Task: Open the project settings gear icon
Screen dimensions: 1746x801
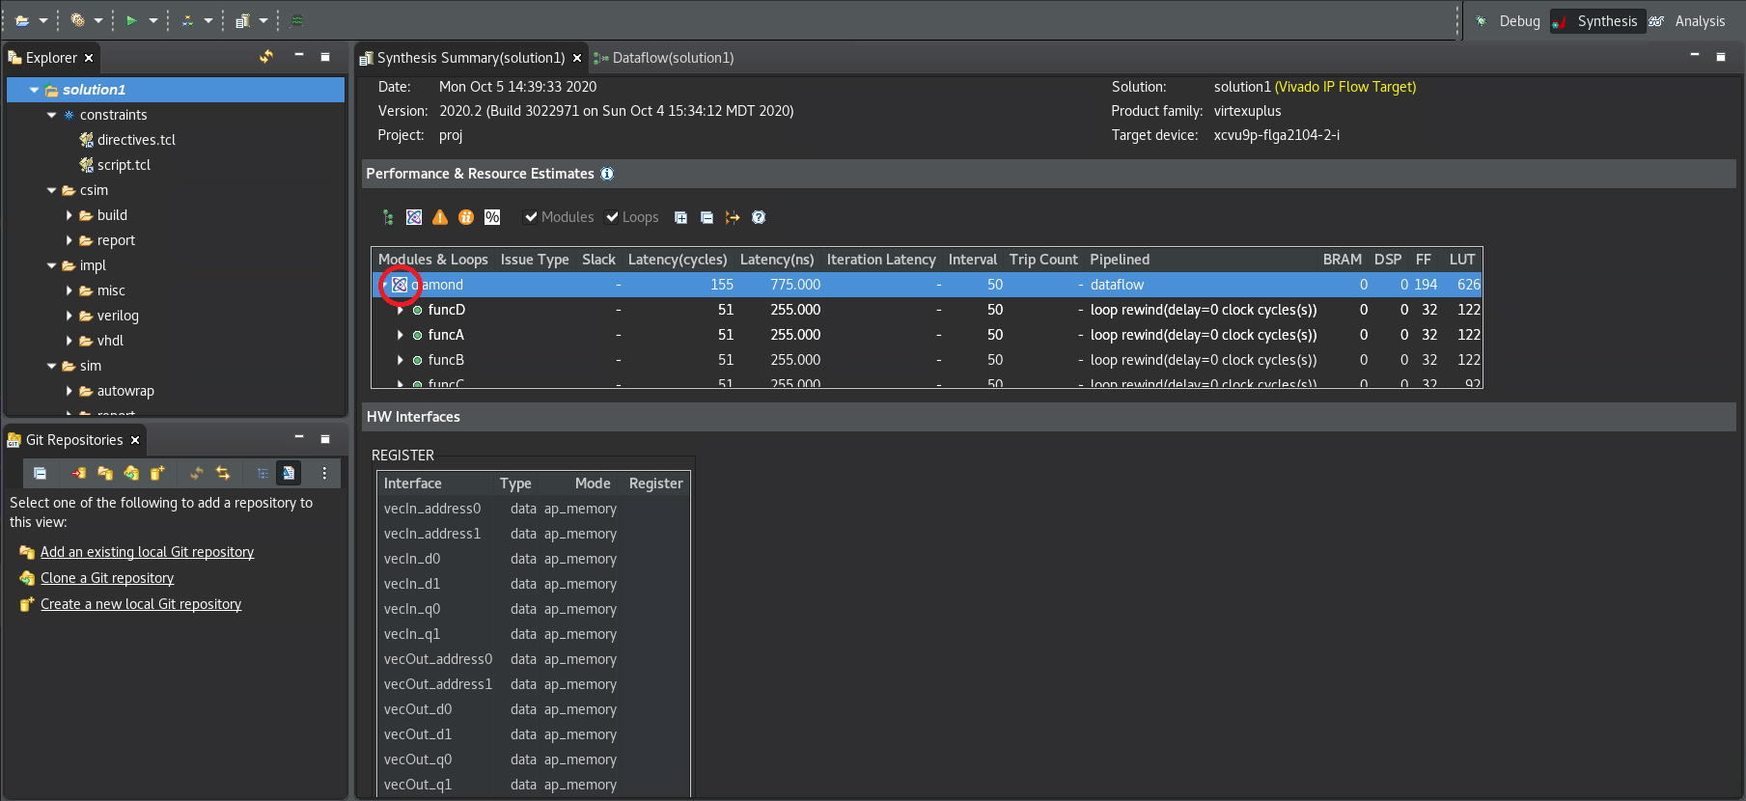Action: [78, 20]
